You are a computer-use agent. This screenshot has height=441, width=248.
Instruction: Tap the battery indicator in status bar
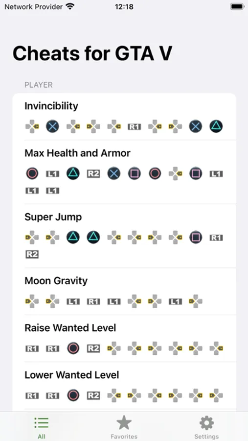237,6
